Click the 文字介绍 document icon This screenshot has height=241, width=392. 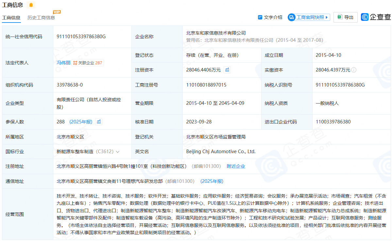click(x=260, y=17)
